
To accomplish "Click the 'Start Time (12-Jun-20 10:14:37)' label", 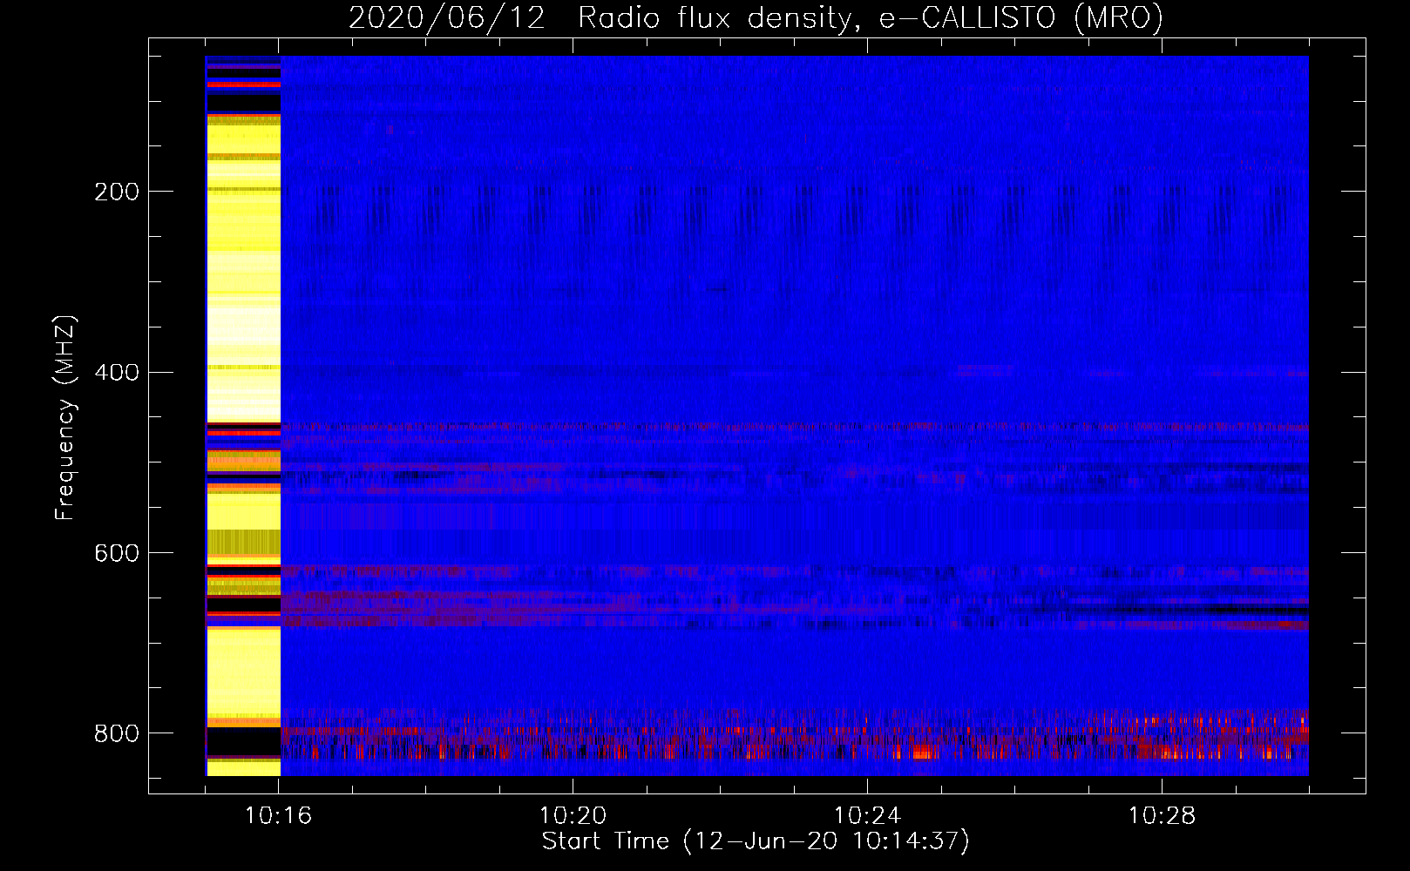I will [x=756, y=841].
